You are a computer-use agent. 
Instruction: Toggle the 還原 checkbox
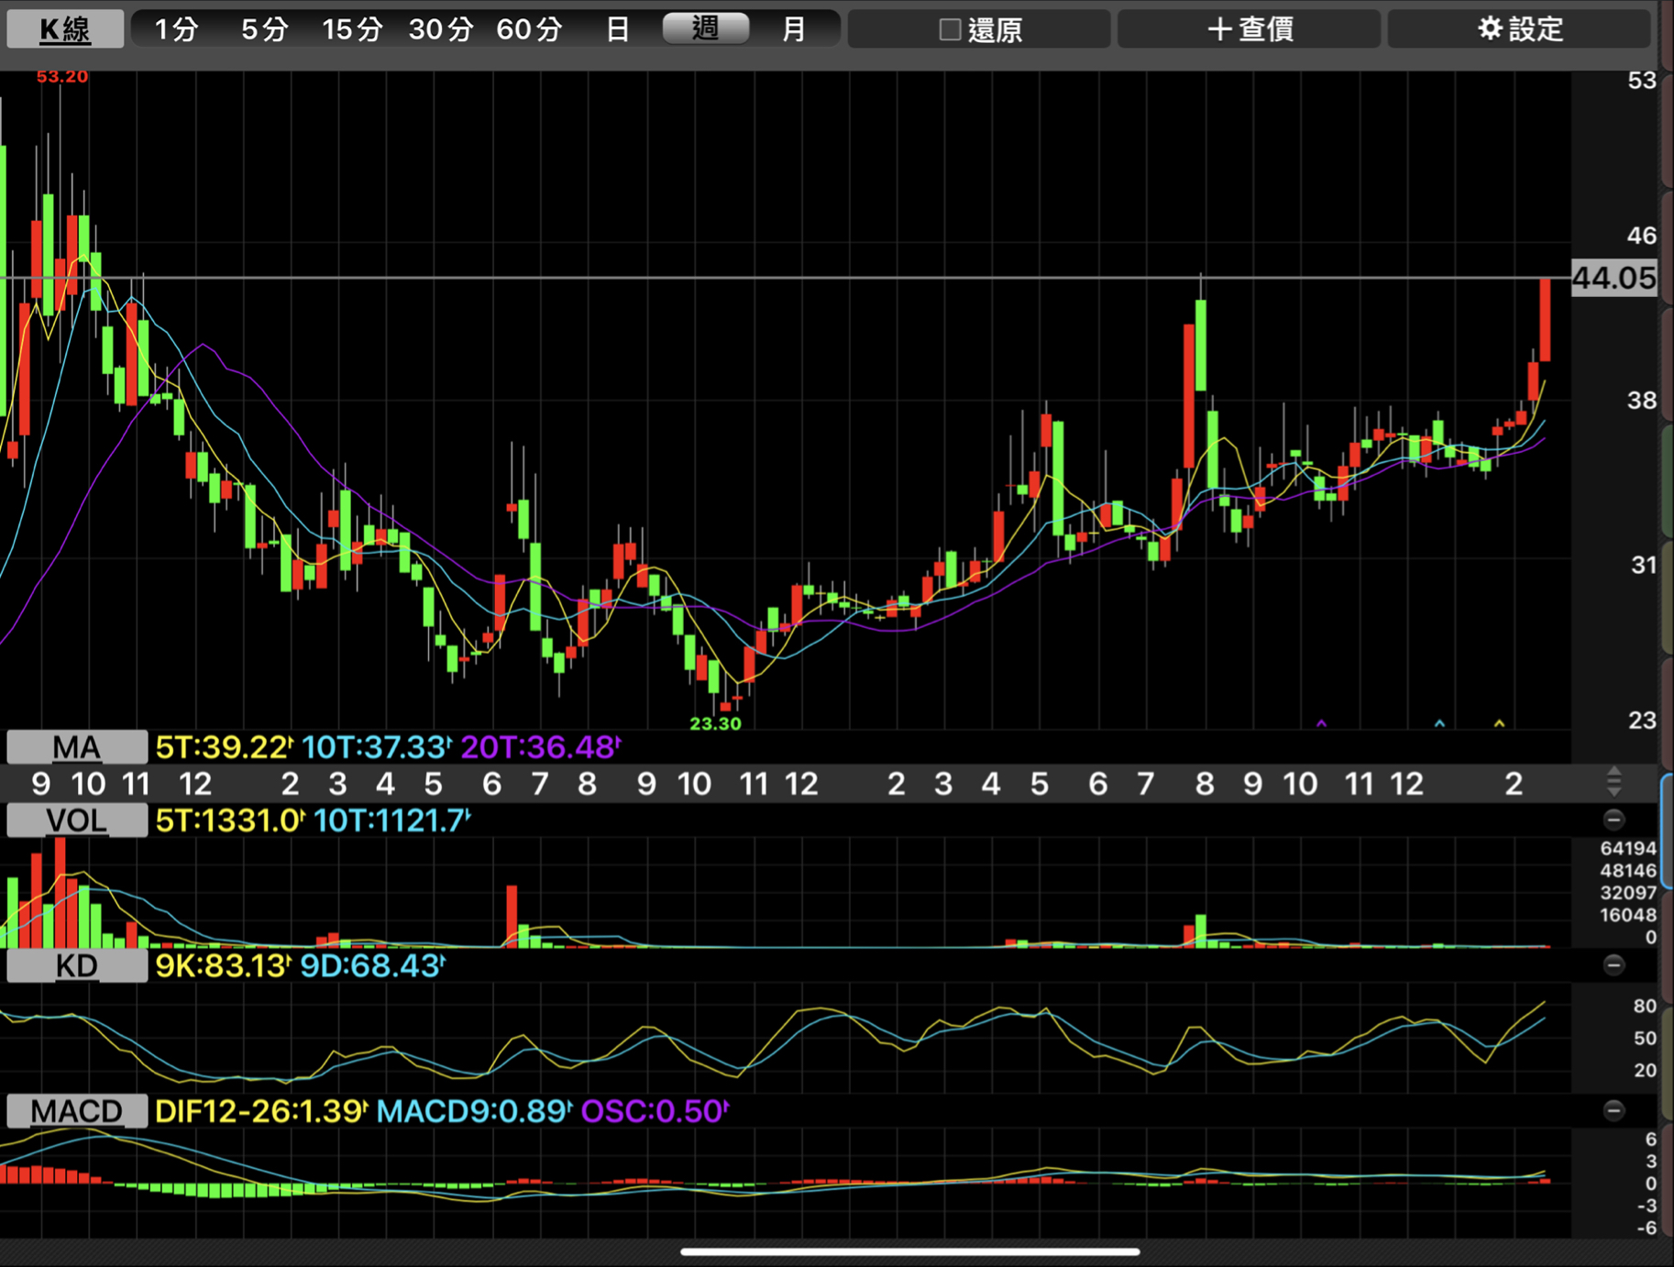(x=950, y=30)
